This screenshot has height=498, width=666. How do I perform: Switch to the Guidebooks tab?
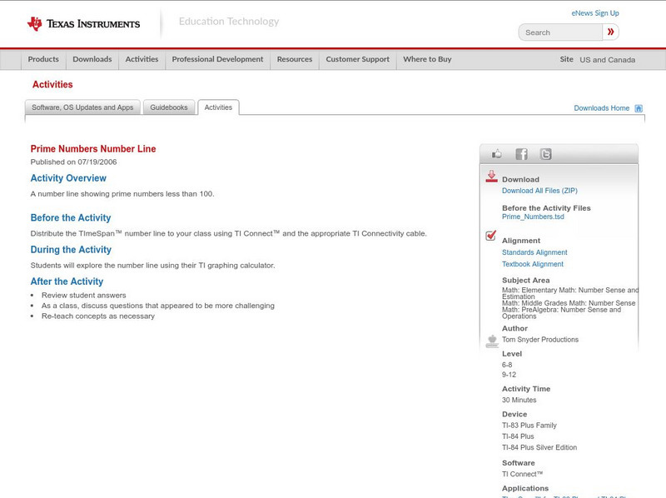pos(168,107)
